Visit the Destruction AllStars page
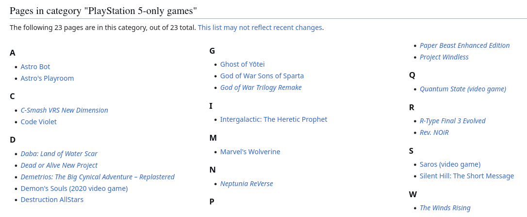This screenshot has height=217, width=527. click(52, 200)
